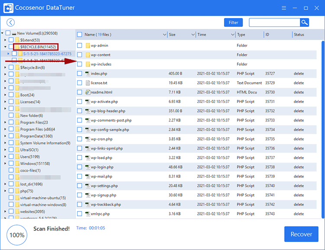
Task: Click the magnifier search icon button
Action: tap(304, 22)
